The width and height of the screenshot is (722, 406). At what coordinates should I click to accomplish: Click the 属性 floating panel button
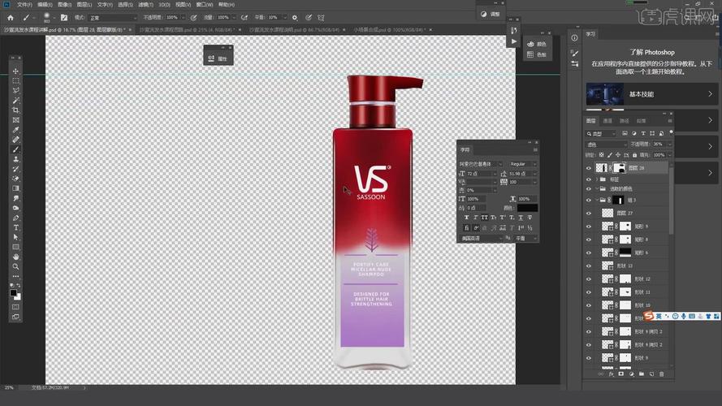point(219,58)
